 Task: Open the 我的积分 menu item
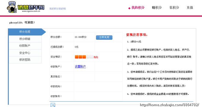click(x=138, y=8)
